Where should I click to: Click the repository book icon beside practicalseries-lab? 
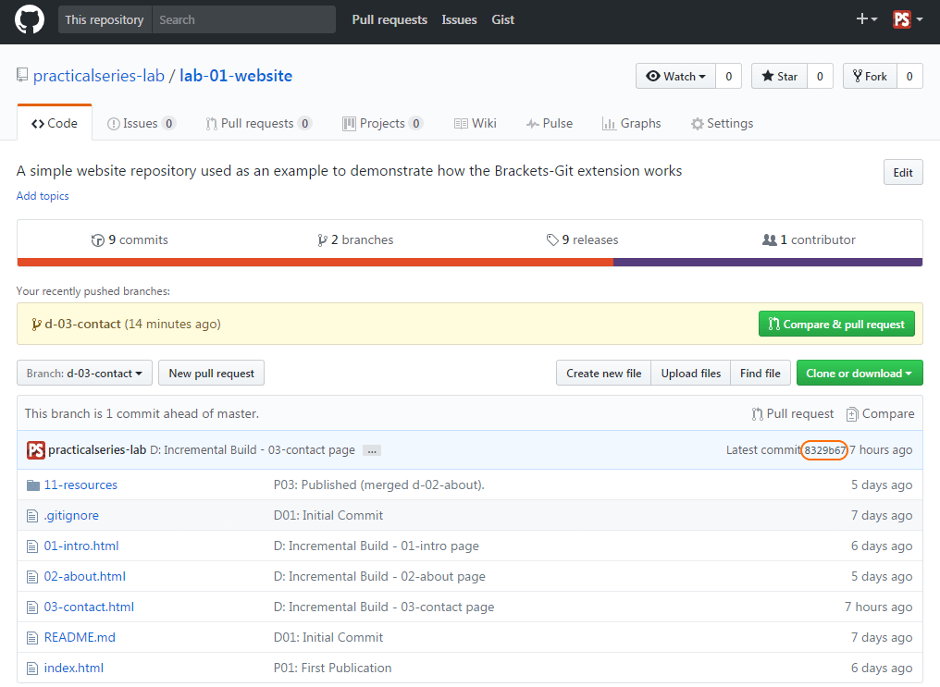coord(22,76)
